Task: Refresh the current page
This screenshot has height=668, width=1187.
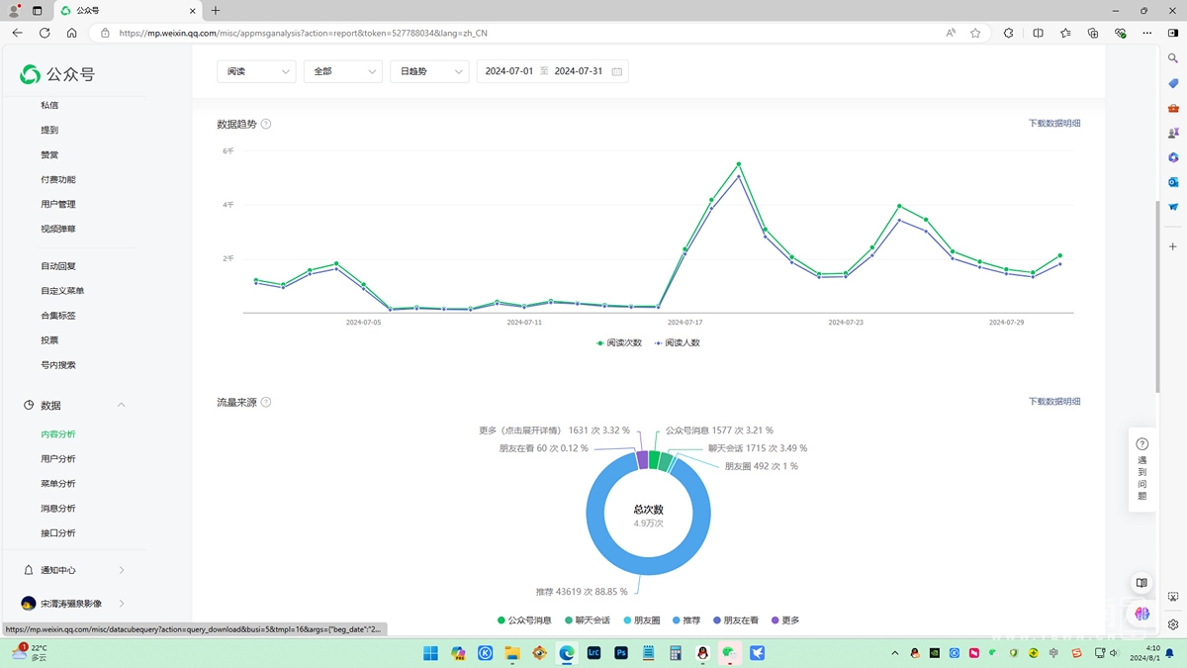Action: 45,33
